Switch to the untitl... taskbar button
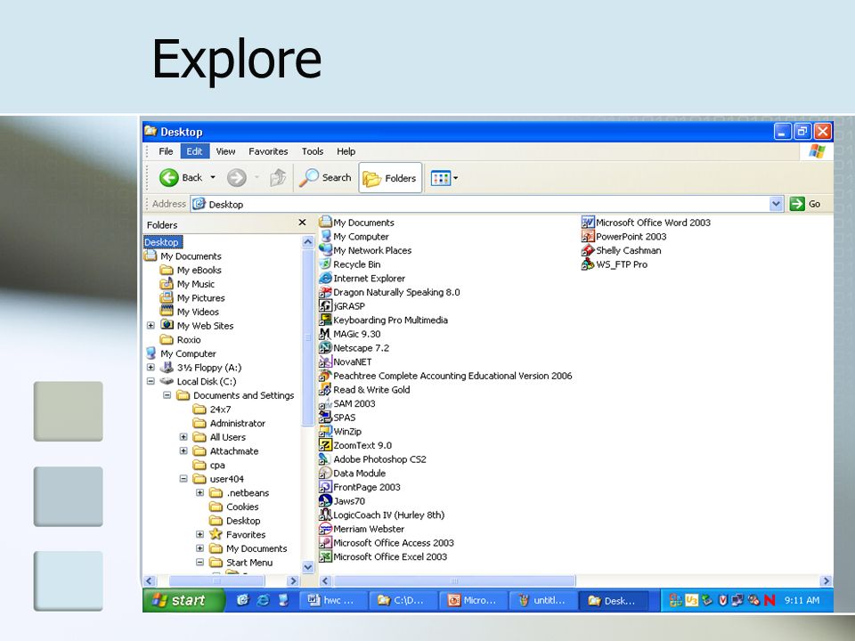Viewport: 855px width, 641px height. point(543,600)
